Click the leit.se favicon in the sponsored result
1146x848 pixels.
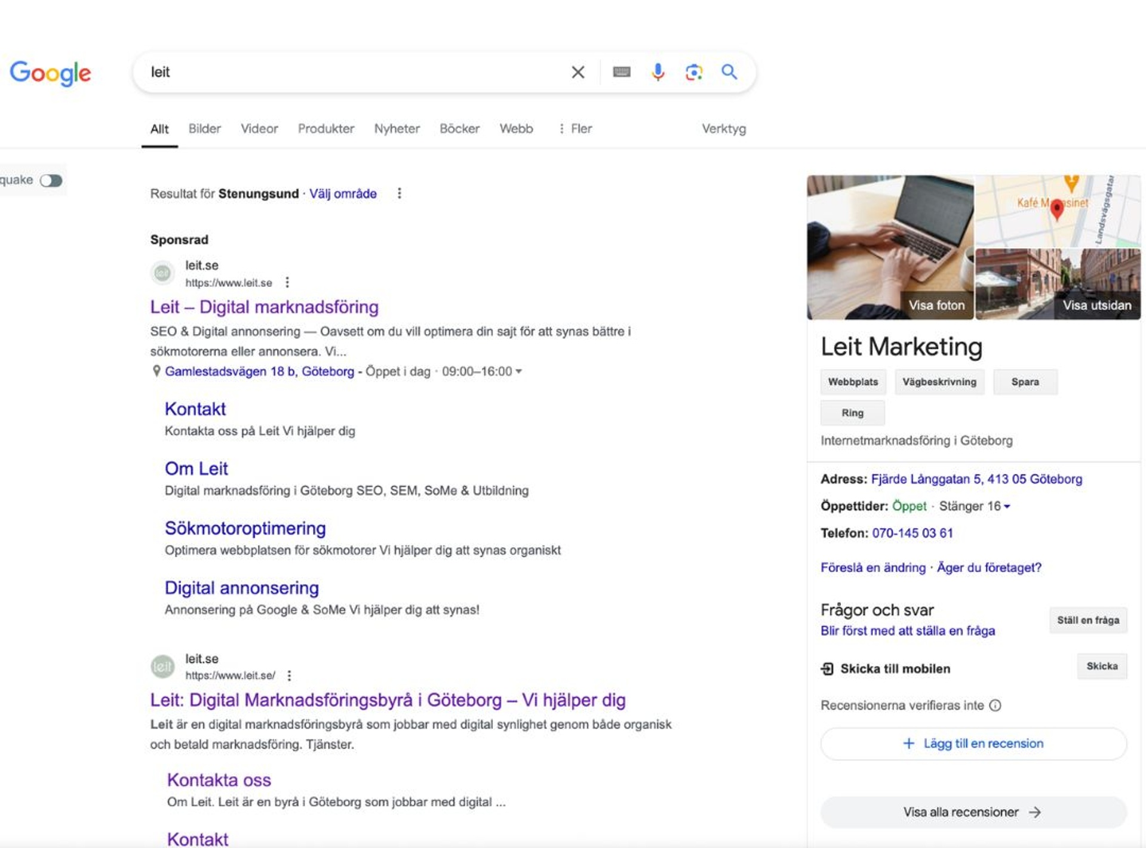coord(162,273)
